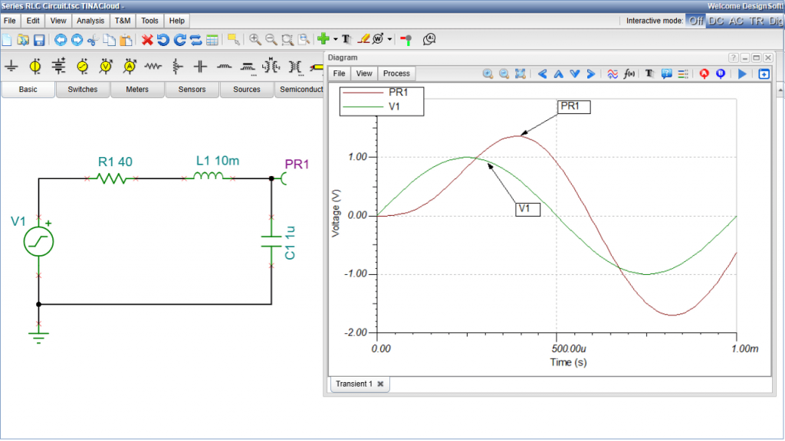Click the red X delete icon
The height and width of the screenshot is (441, 785).
pyautogui.click(x=147, y=39)
